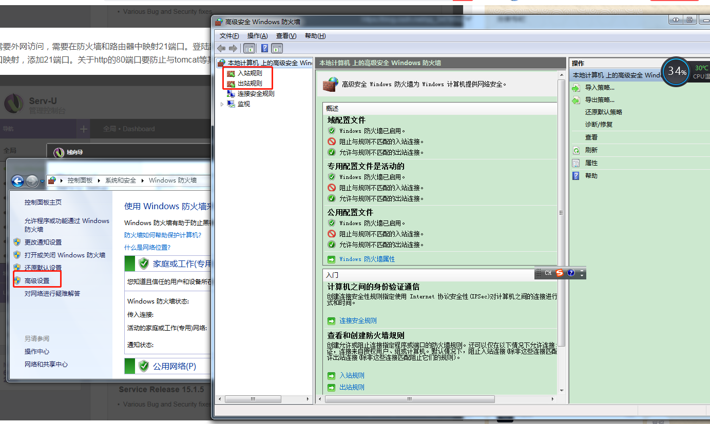Open 还原默认设置 link in Control Panel sidebar

(x=43, y=268)
